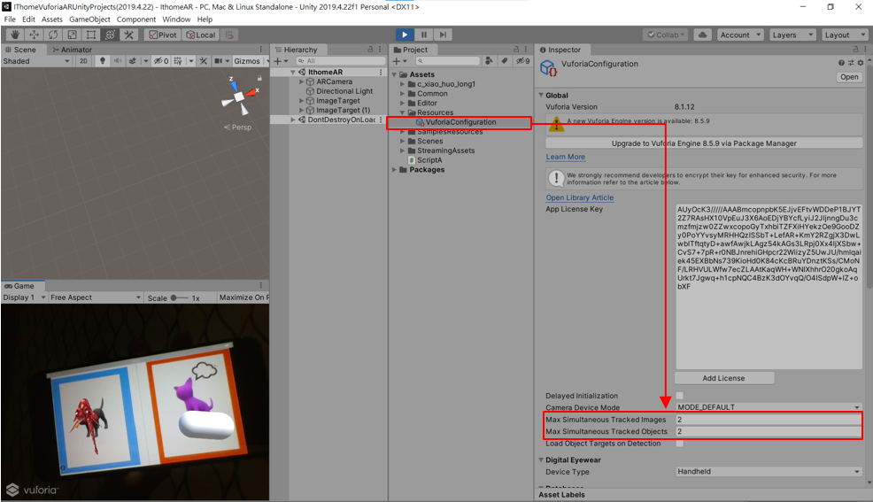Image resolution: width=873 pixels, height=502 pixels.
Task: Open the Component menu
Action: tap(136, 19)
